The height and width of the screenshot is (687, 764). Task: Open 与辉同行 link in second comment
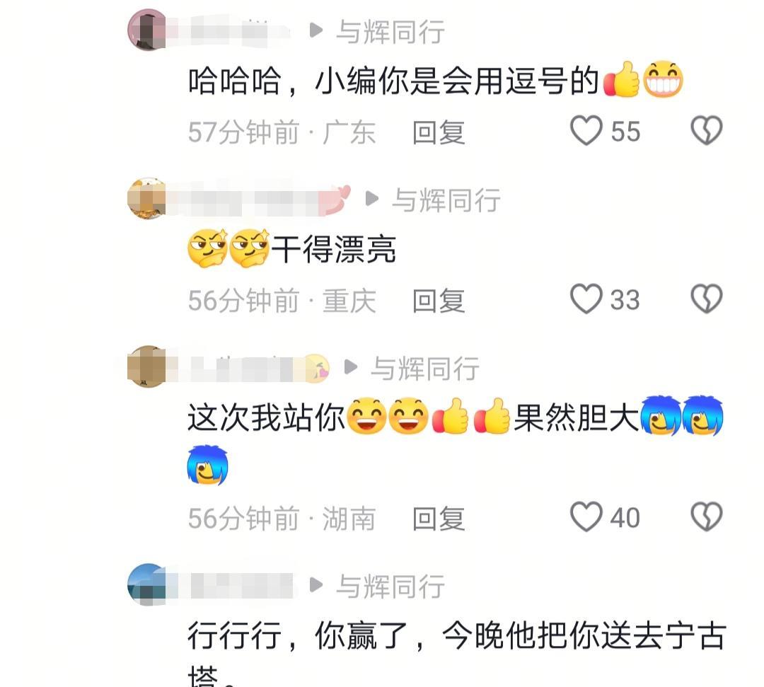(446, 200)
